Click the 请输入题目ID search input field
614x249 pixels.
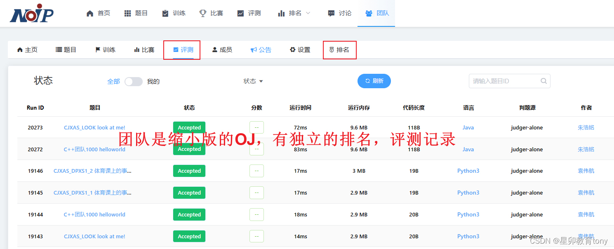[505, 81]
